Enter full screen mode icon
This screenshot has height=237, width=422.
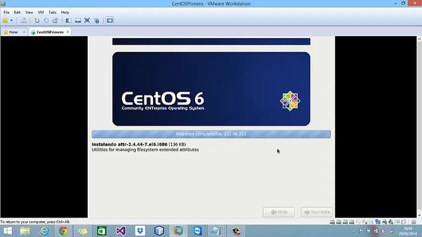tap(87, 20)
